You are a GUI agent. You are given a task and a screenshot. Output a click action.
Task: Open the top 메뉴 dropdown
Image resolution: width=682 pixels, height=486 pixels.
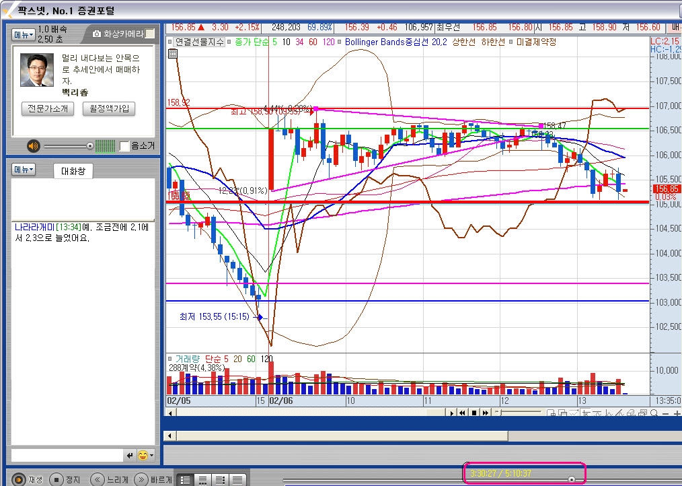point(23,34)
